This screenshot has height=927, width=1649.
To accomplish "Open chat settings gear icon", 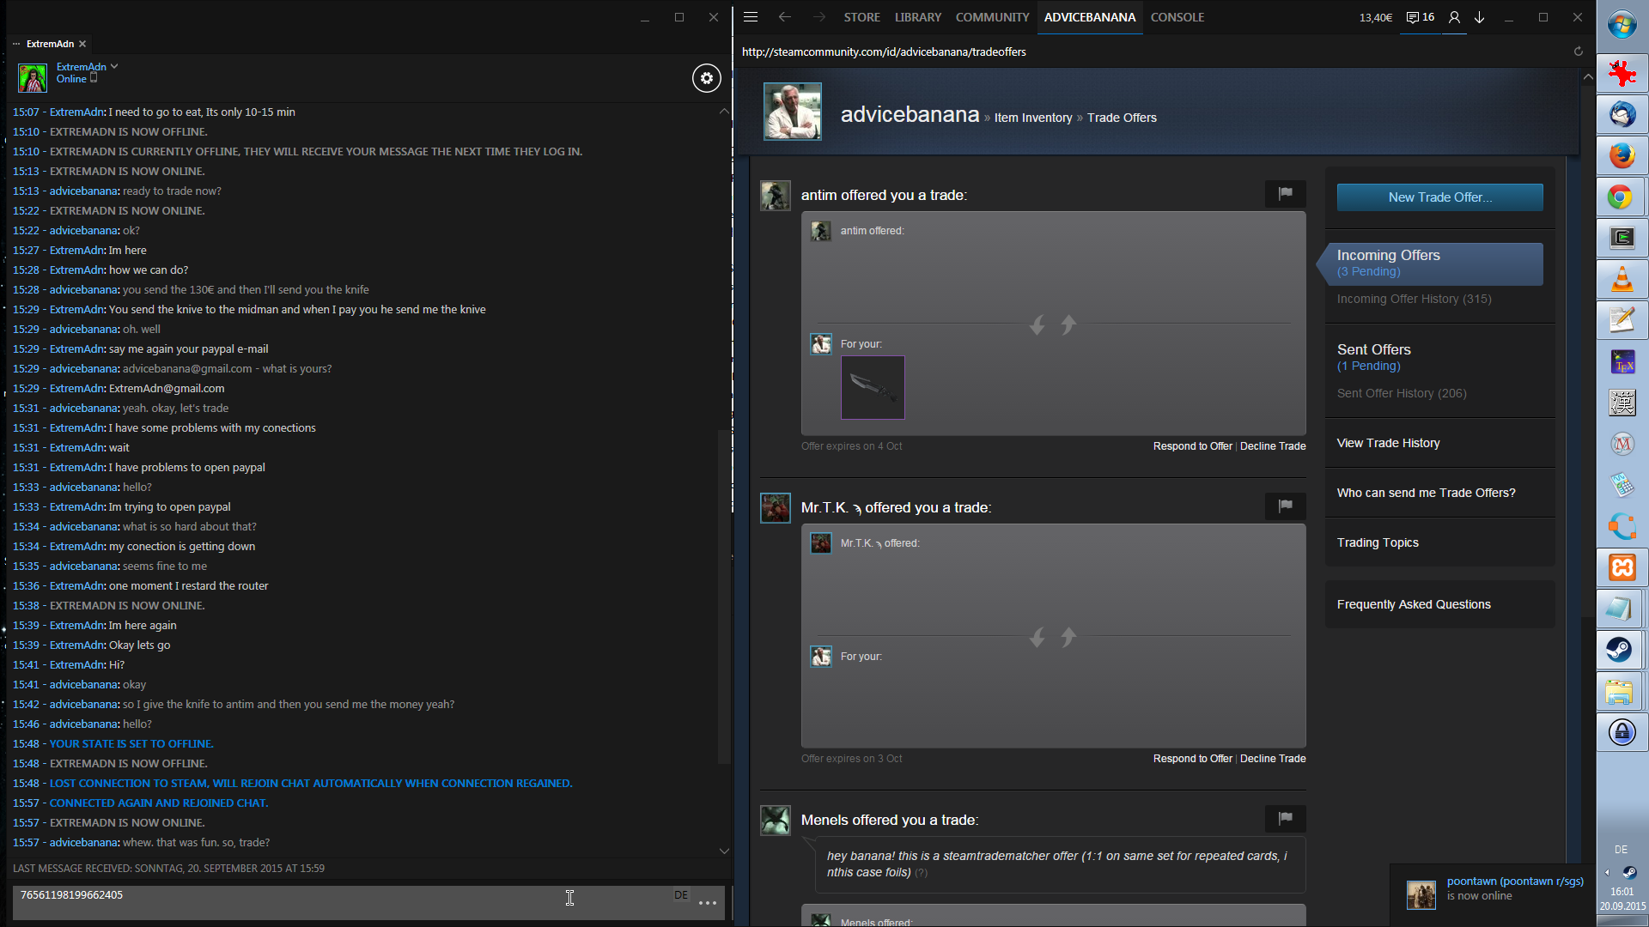I will click(706, 78).
